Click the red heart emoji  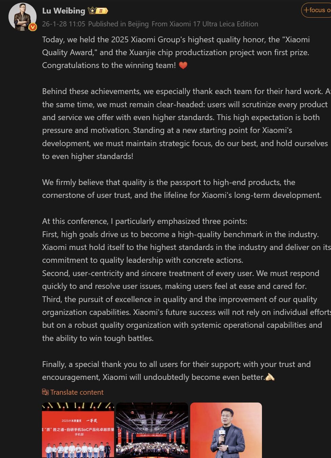point(183,65)
